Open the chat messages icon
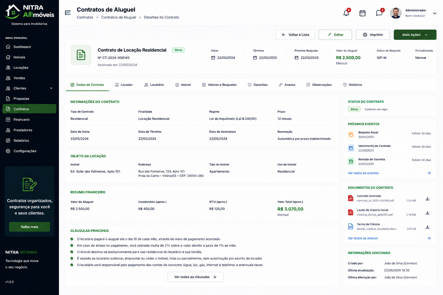The height and width of the screenshot is (295, 443). pos(379,13)
